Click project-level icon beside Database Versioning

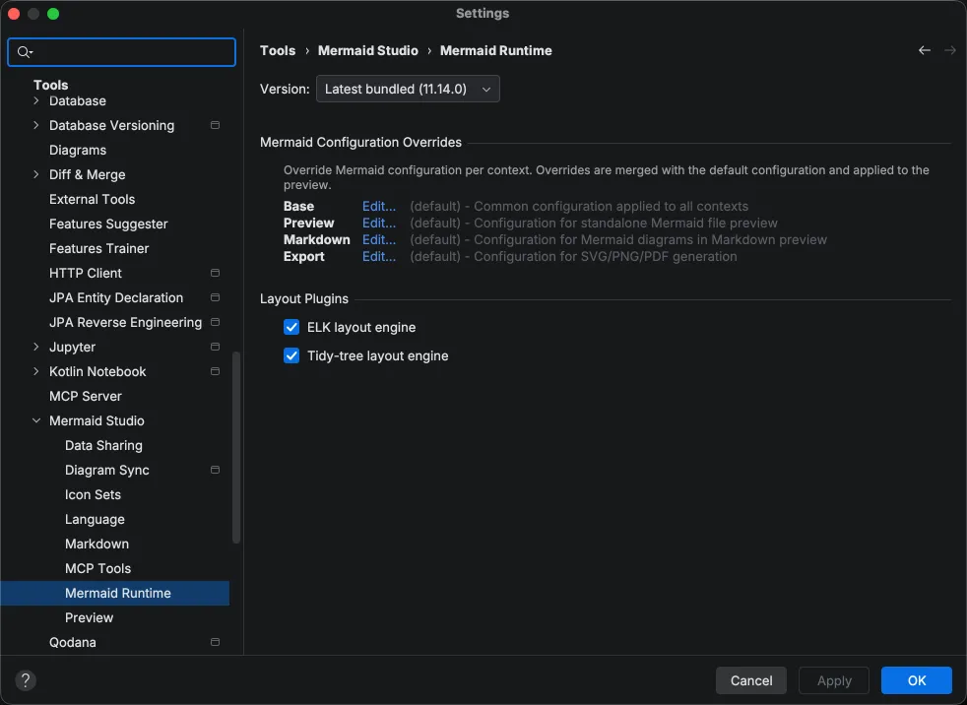click(x=215, y=125)
